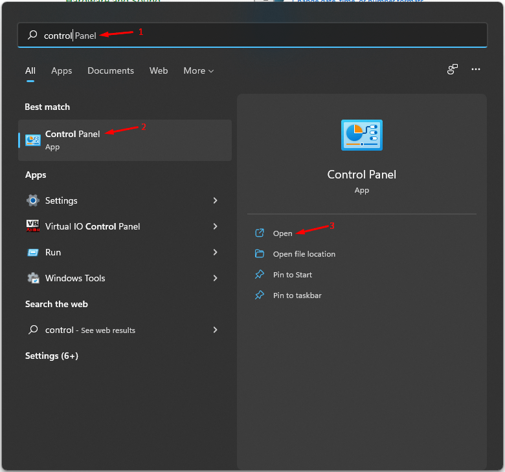
Task: Expand Virtual IO Control Panel chevron
Action: [215, 226]
